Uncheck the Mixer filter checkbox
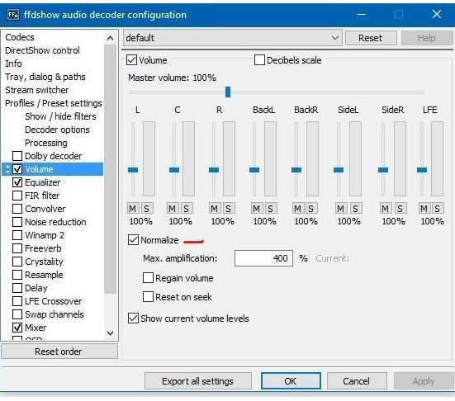This screenshot has height=401, width=455. [x=17, y=328]
